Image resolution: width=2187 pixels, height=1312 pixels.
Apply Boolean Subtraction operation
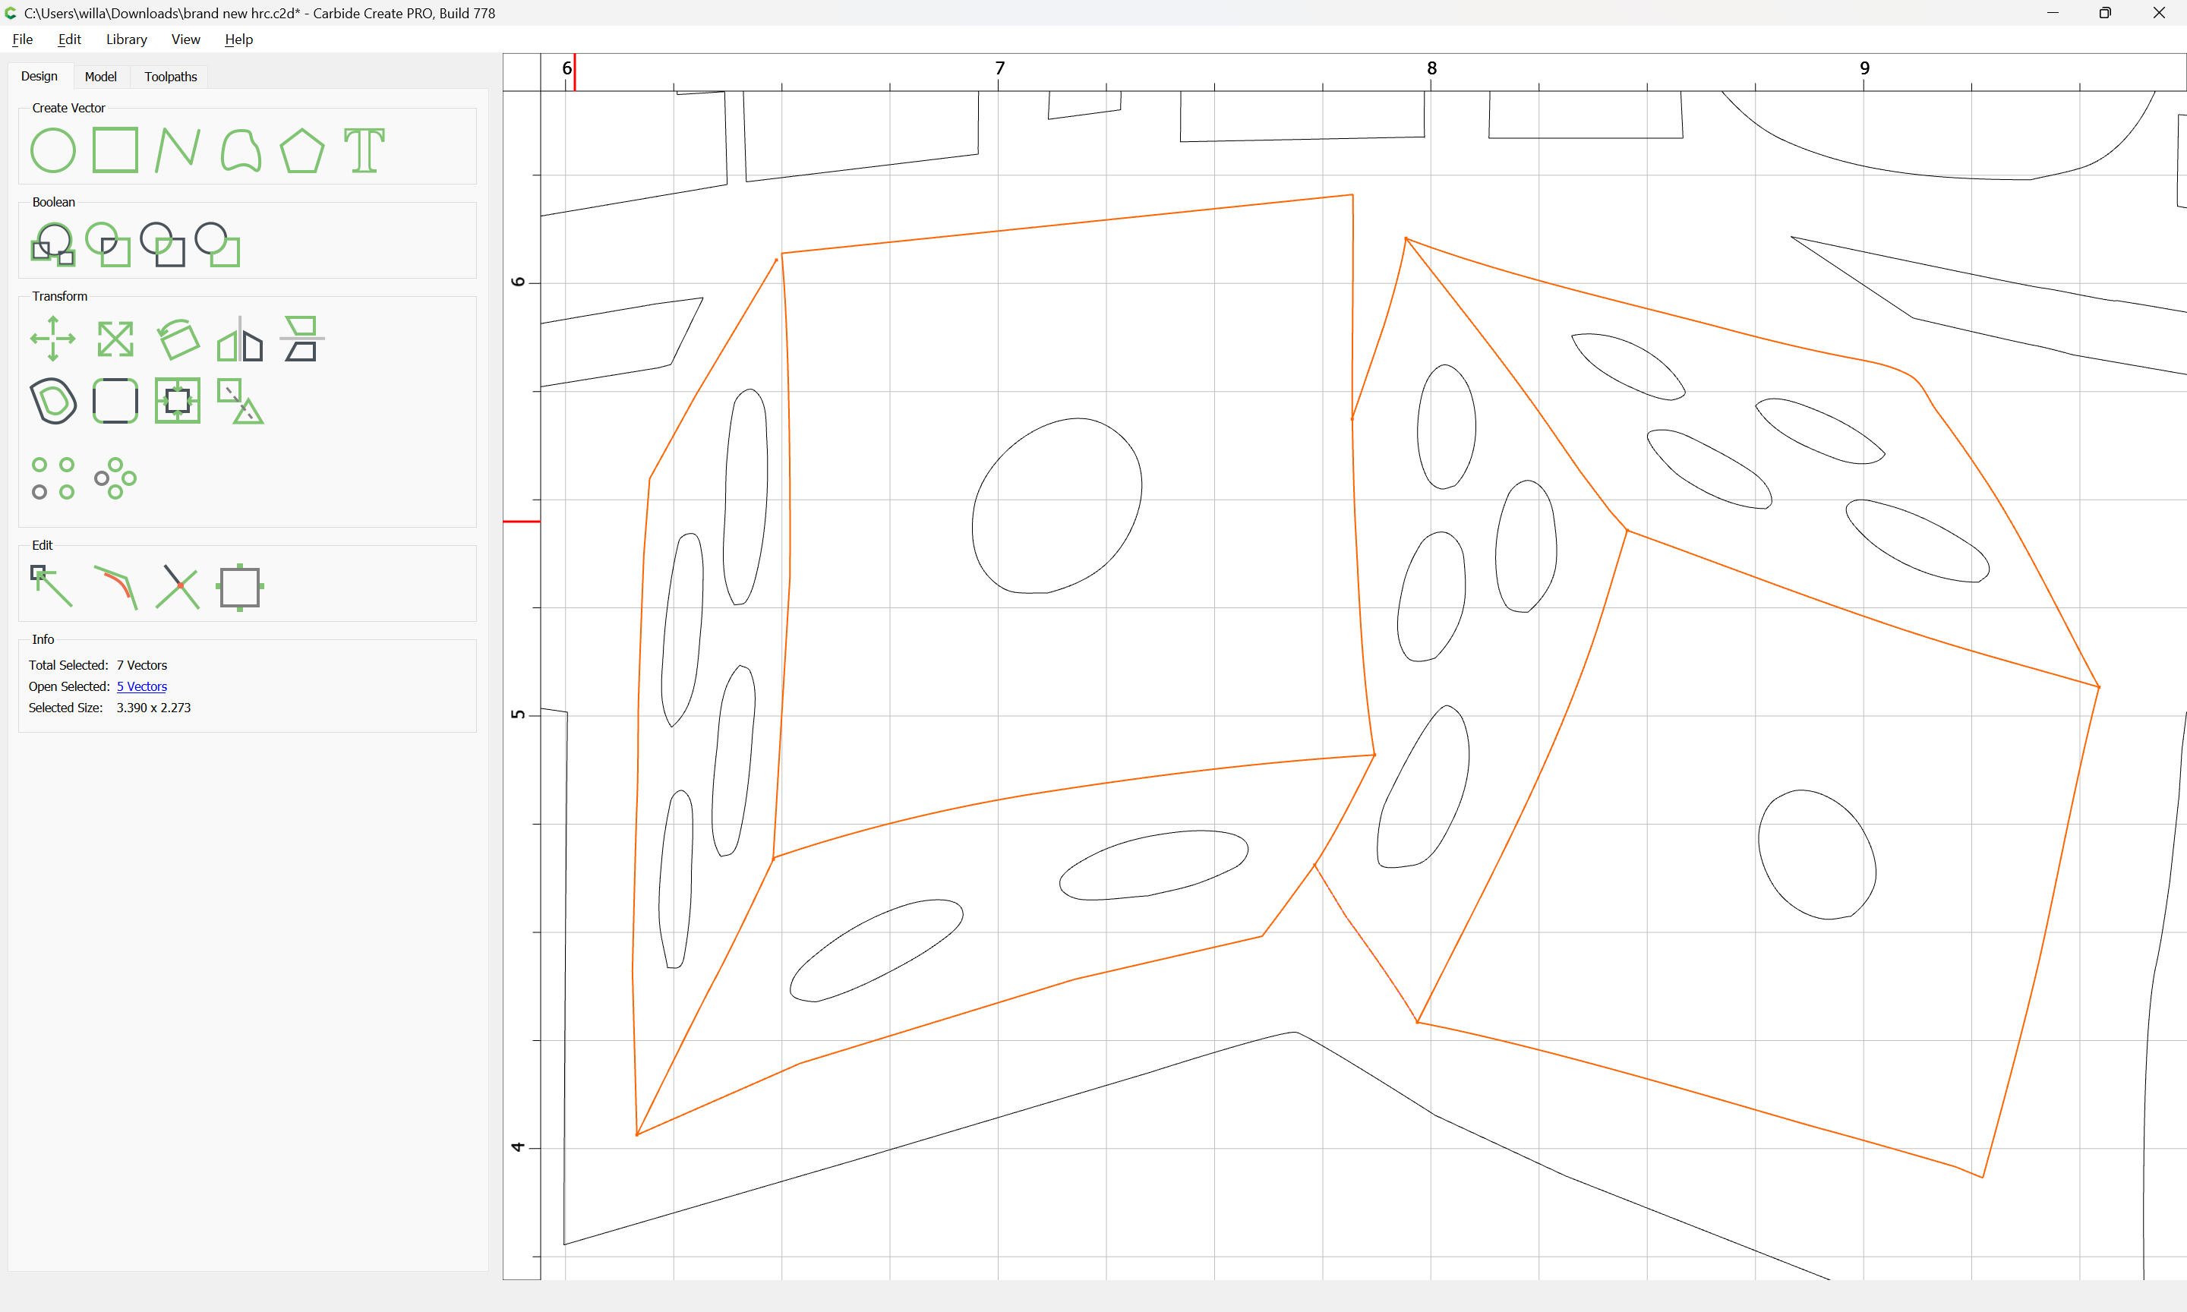pyautogui.click(x=163, y=244)
